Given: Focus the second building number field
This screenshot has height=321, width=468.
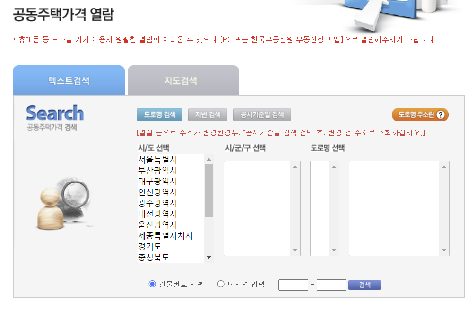Looking at the screenshot, I should pos(331,285).
